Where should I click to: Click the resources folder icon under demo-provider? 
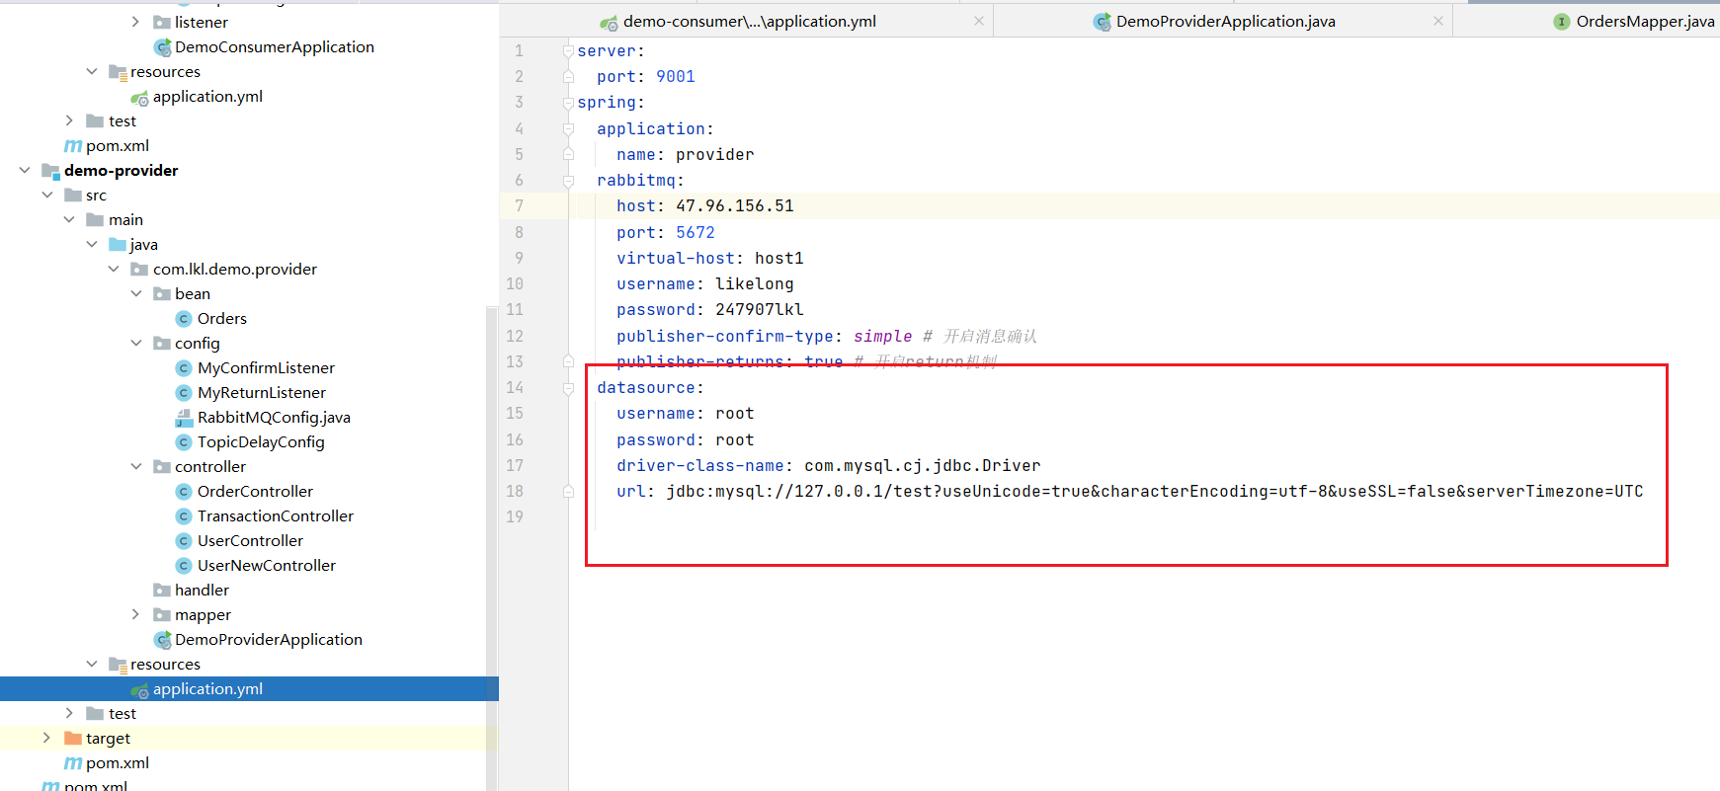pyautogui.click(x=118, y=665)
